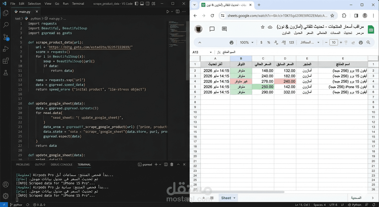
Task: Open the Extensions view in VS Code
Action: point(6,61)
